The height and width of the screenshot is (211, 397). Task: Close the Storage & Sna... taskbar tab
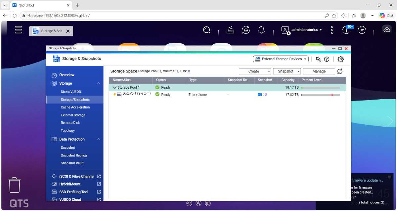pos(68,31)
